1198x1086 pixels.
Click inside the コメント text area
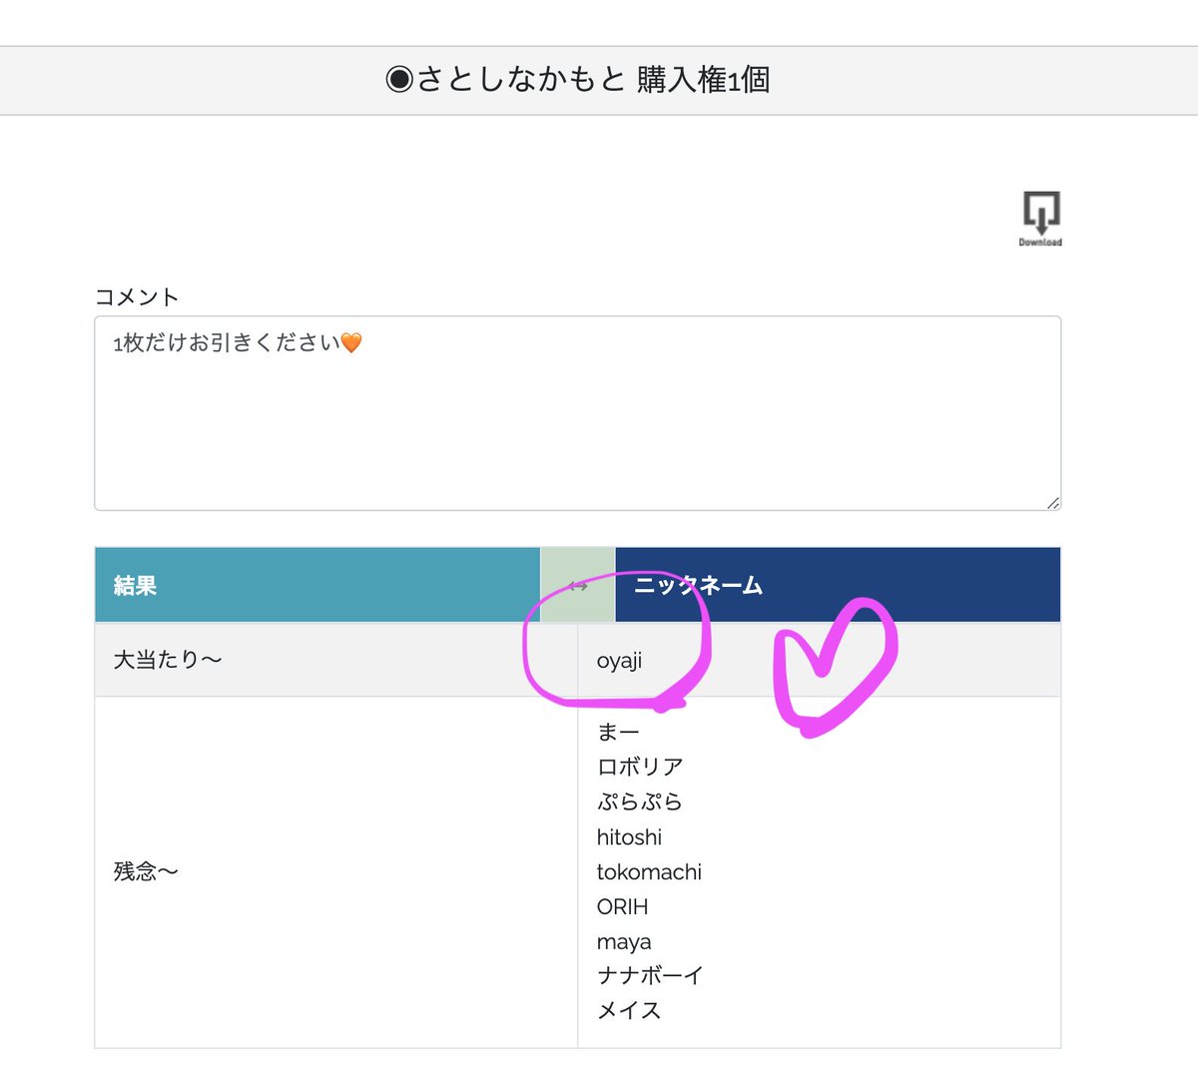tap(577, 413)
